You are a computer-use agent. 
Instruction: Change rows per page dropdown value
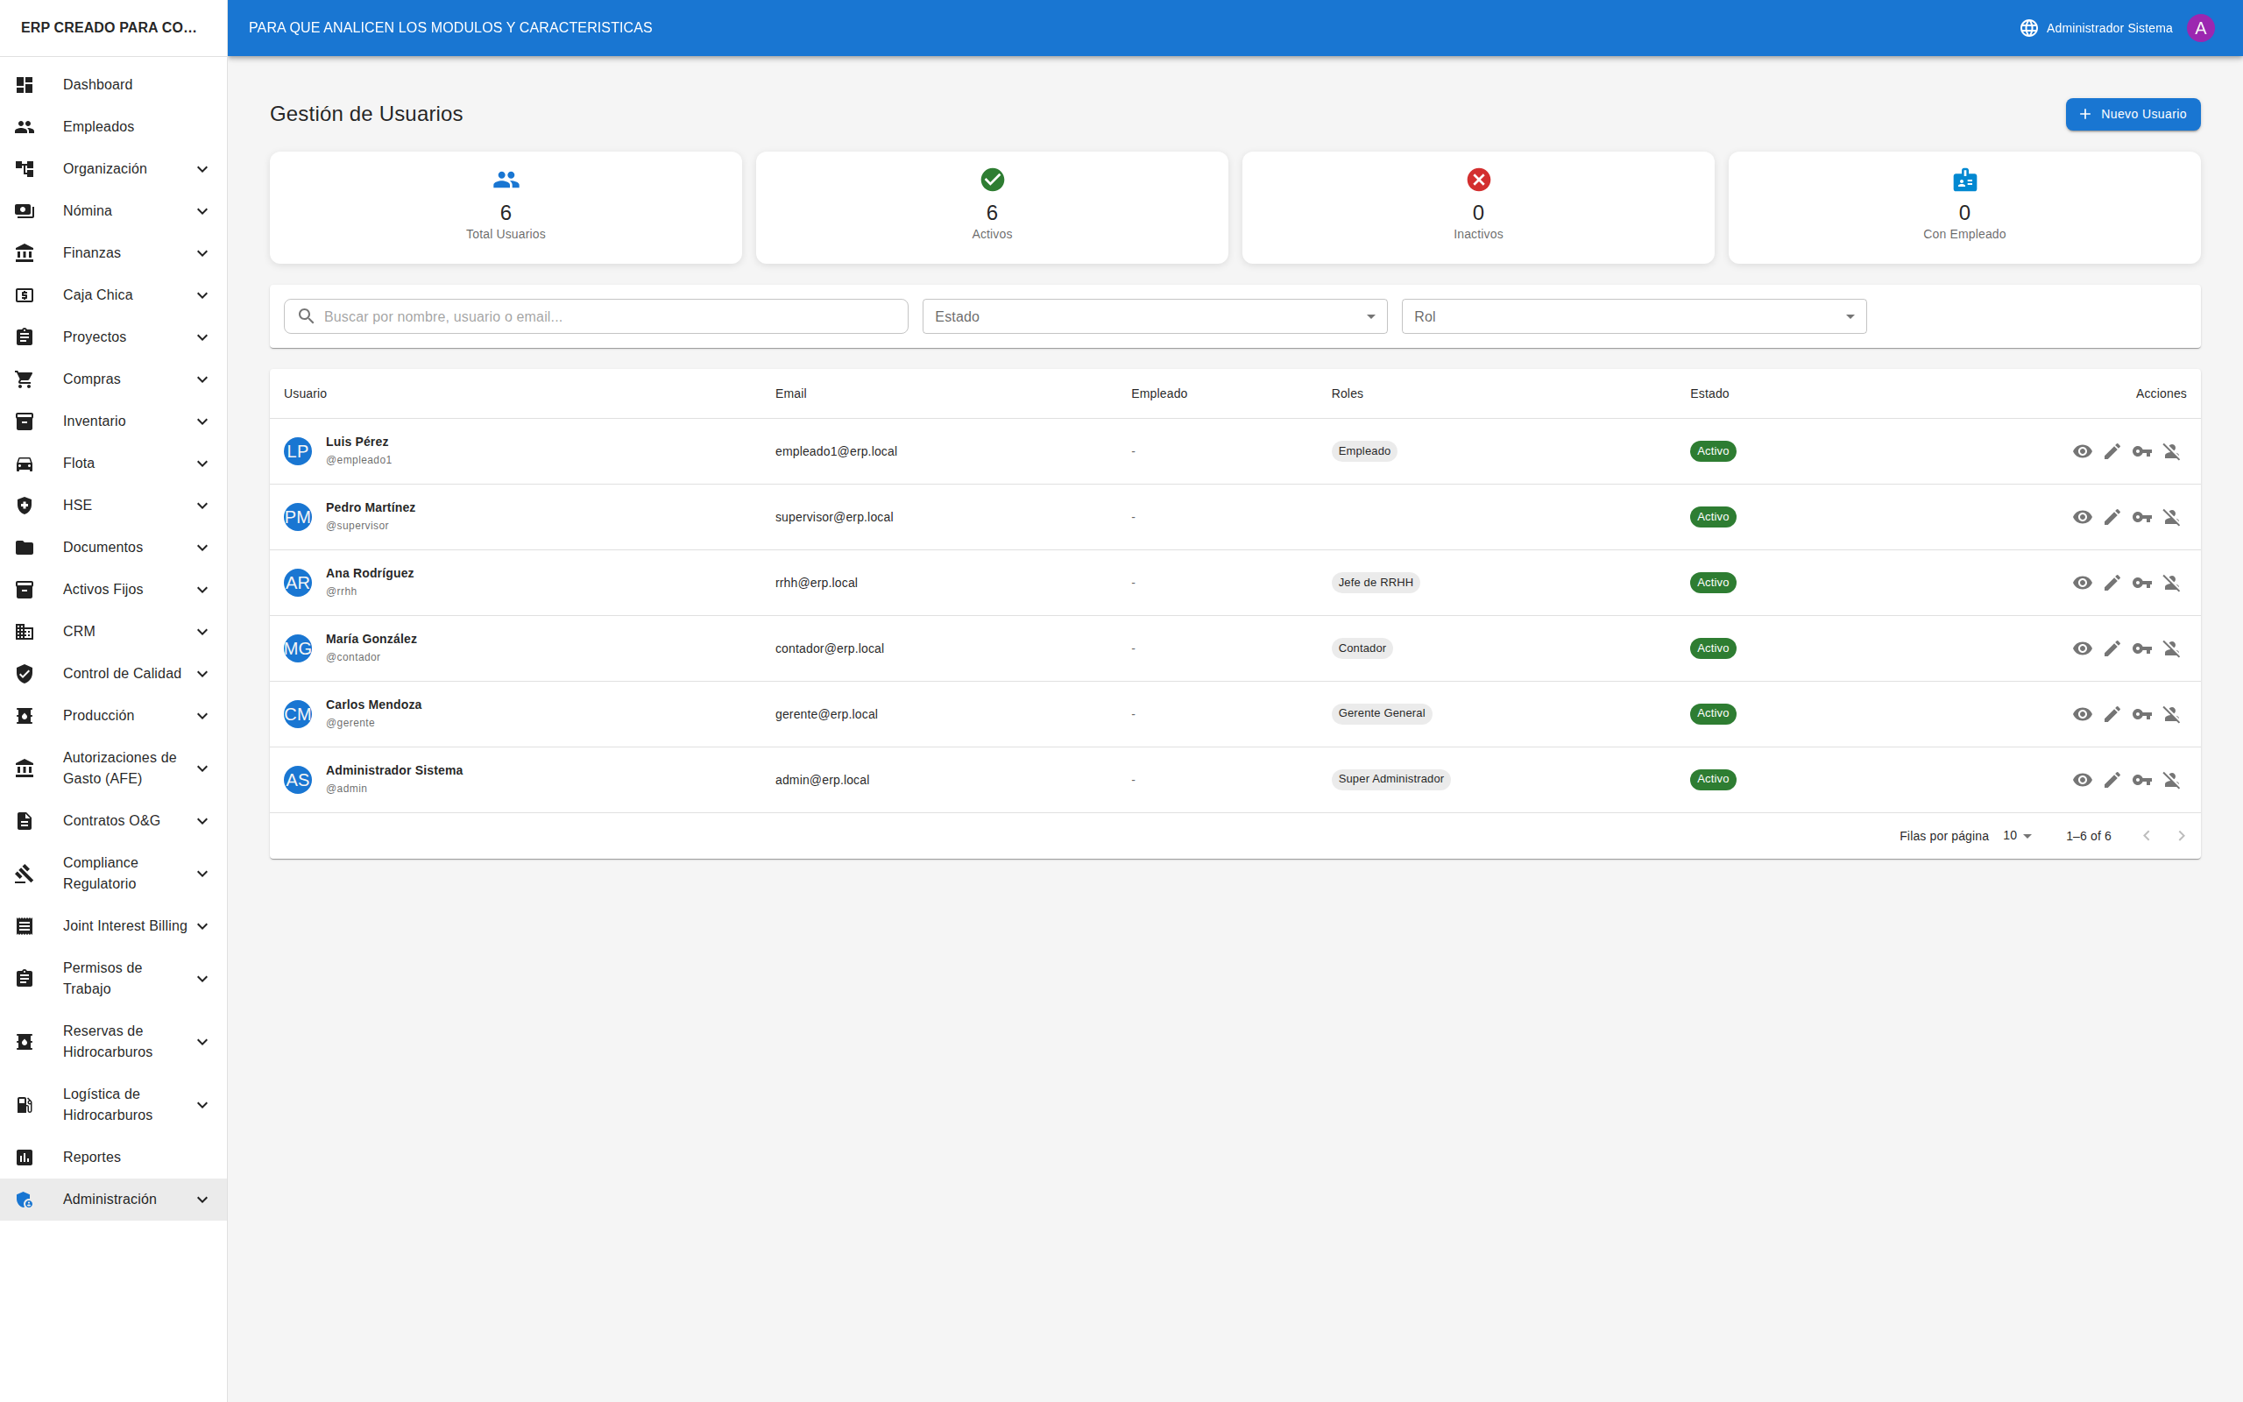click(x=2017, y=835)
